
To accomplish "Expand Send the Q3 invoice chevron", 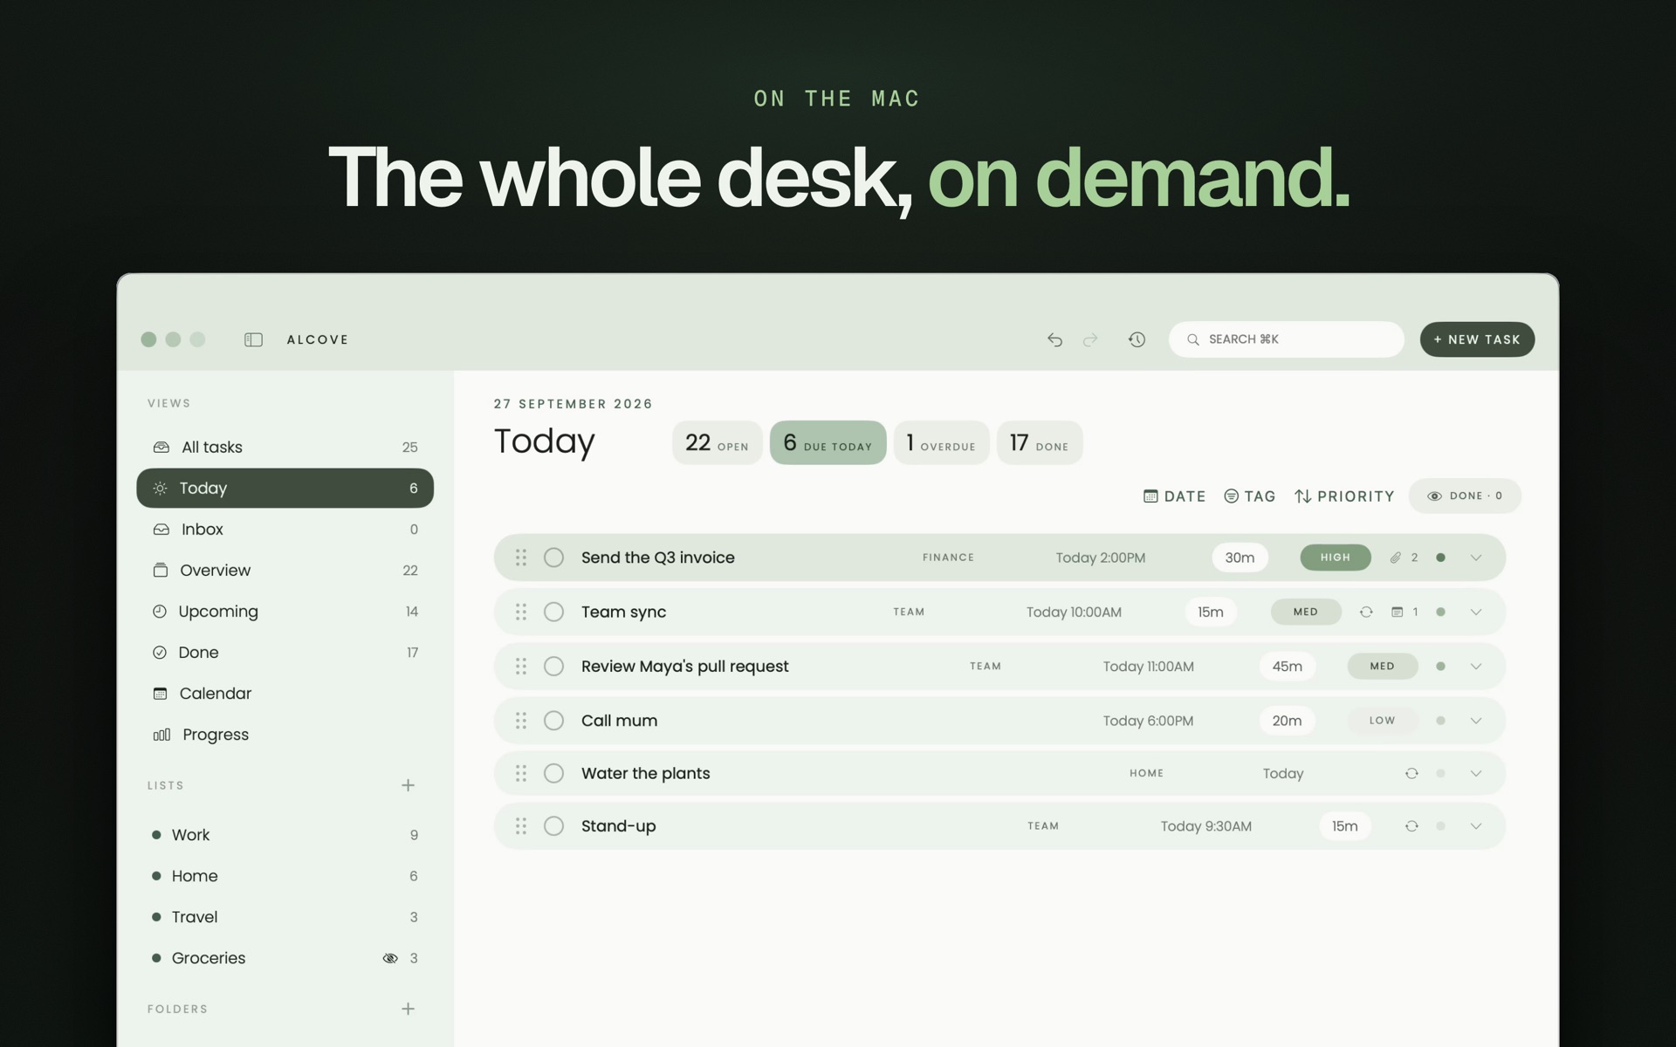I will click(1476, 558).
